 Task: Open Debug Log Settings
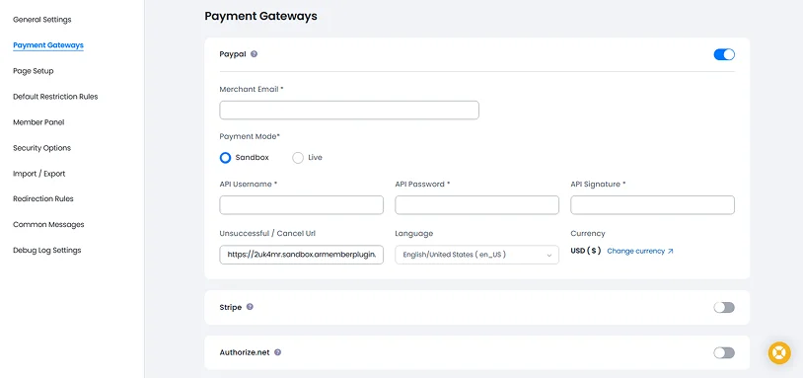click(47, 250)
